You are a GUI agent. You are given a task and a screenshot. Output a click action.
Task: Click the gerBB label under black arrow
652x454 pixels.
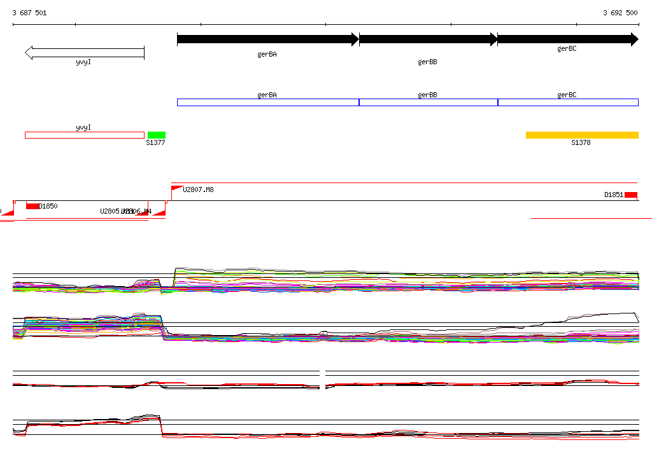[x=427, y=62]
